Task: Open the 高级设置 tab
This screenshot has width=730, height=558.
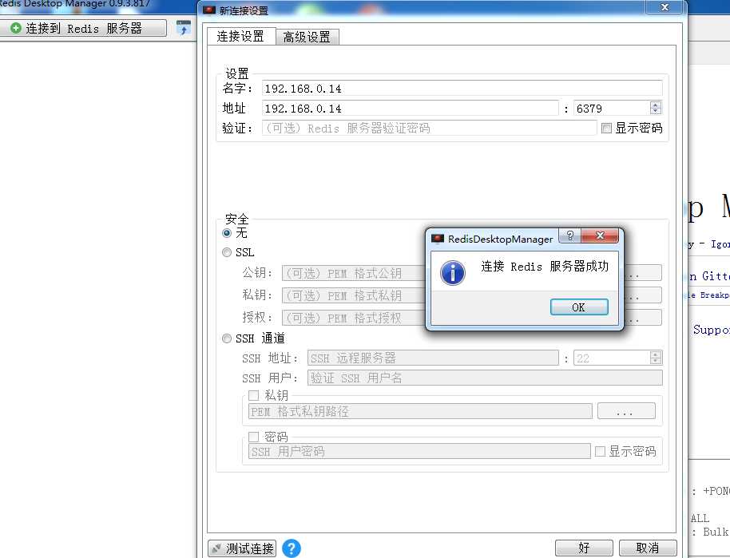Action: click(x=307, y=37)
